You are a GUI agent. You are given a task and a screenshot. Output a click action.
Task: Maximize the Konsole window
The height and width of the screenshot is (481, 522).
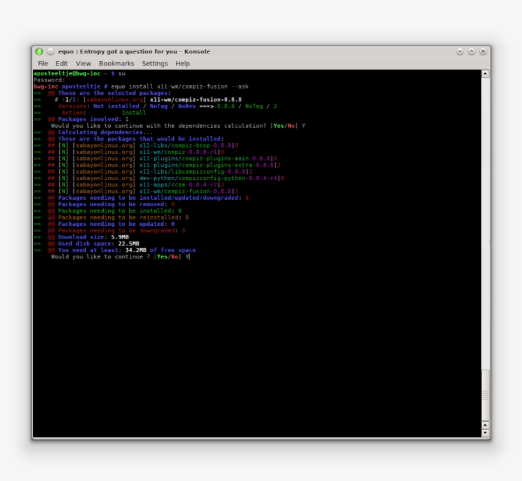(x=472, y=51)
